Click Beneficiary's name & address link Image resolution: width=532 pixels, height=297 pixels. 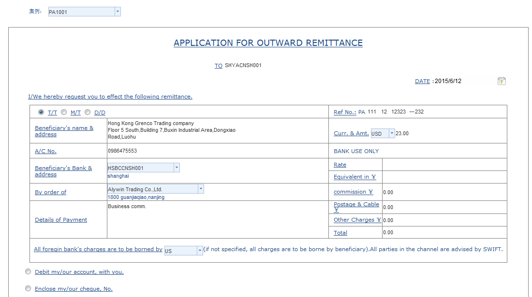click(64, 131)
